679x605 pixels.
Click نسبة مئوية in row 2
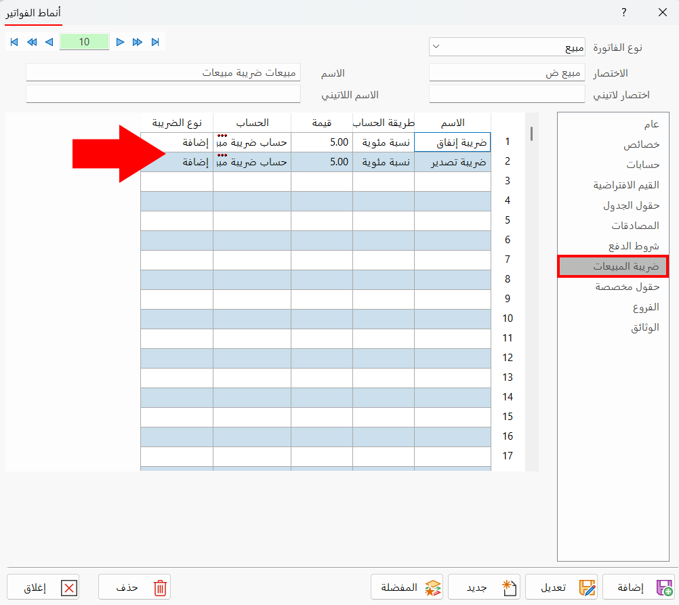[x=384, y=162]
